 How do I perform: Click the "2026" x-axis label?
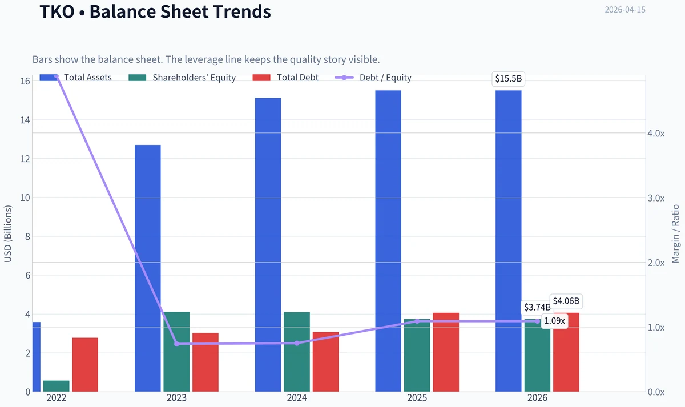tap(538, 398)
